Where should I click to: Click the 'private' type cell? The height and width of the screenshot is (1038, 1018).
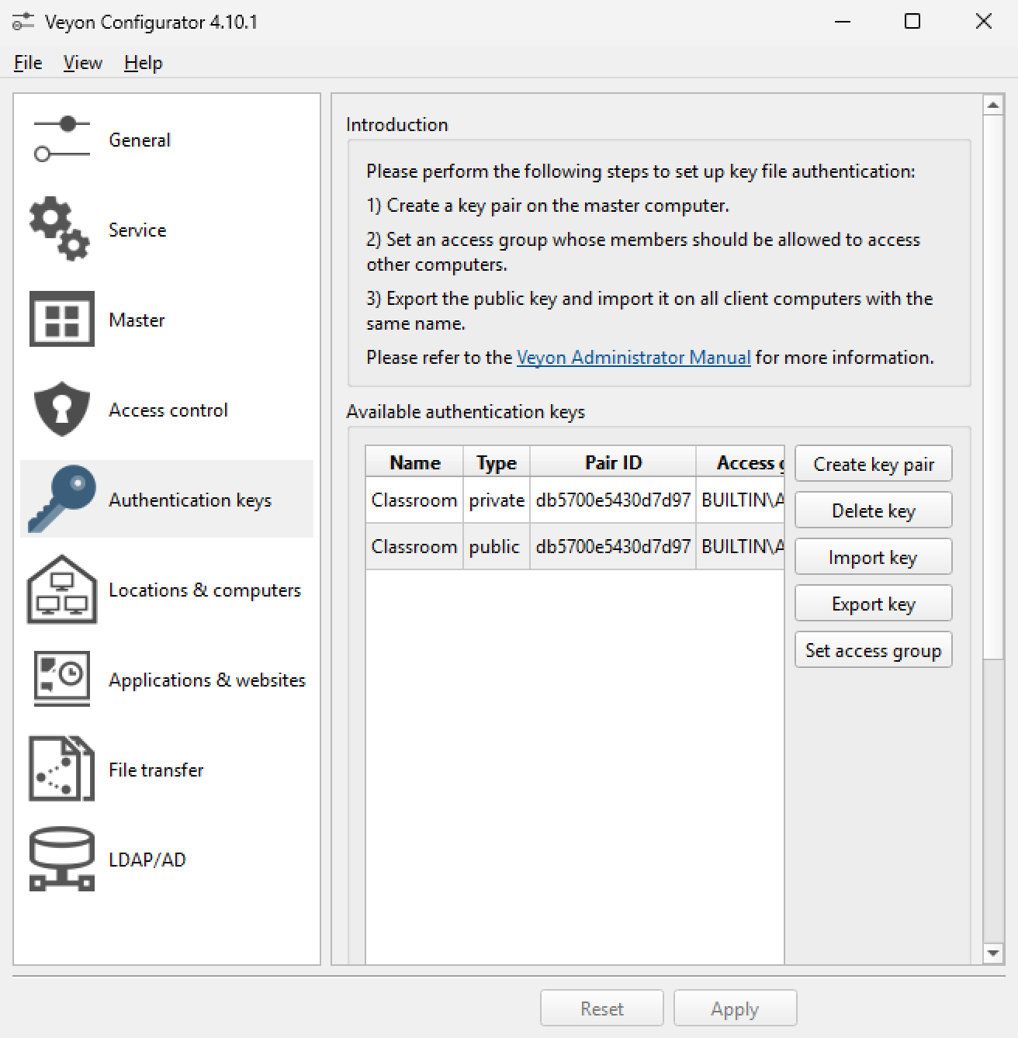497,500
